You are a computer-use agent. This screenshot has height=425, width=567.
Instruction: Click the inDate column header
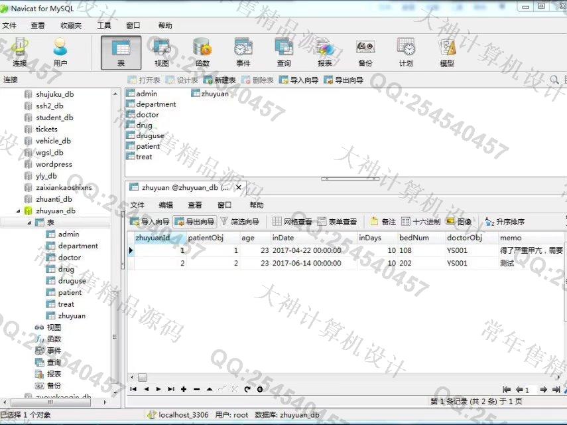click(x=314, y=238)
